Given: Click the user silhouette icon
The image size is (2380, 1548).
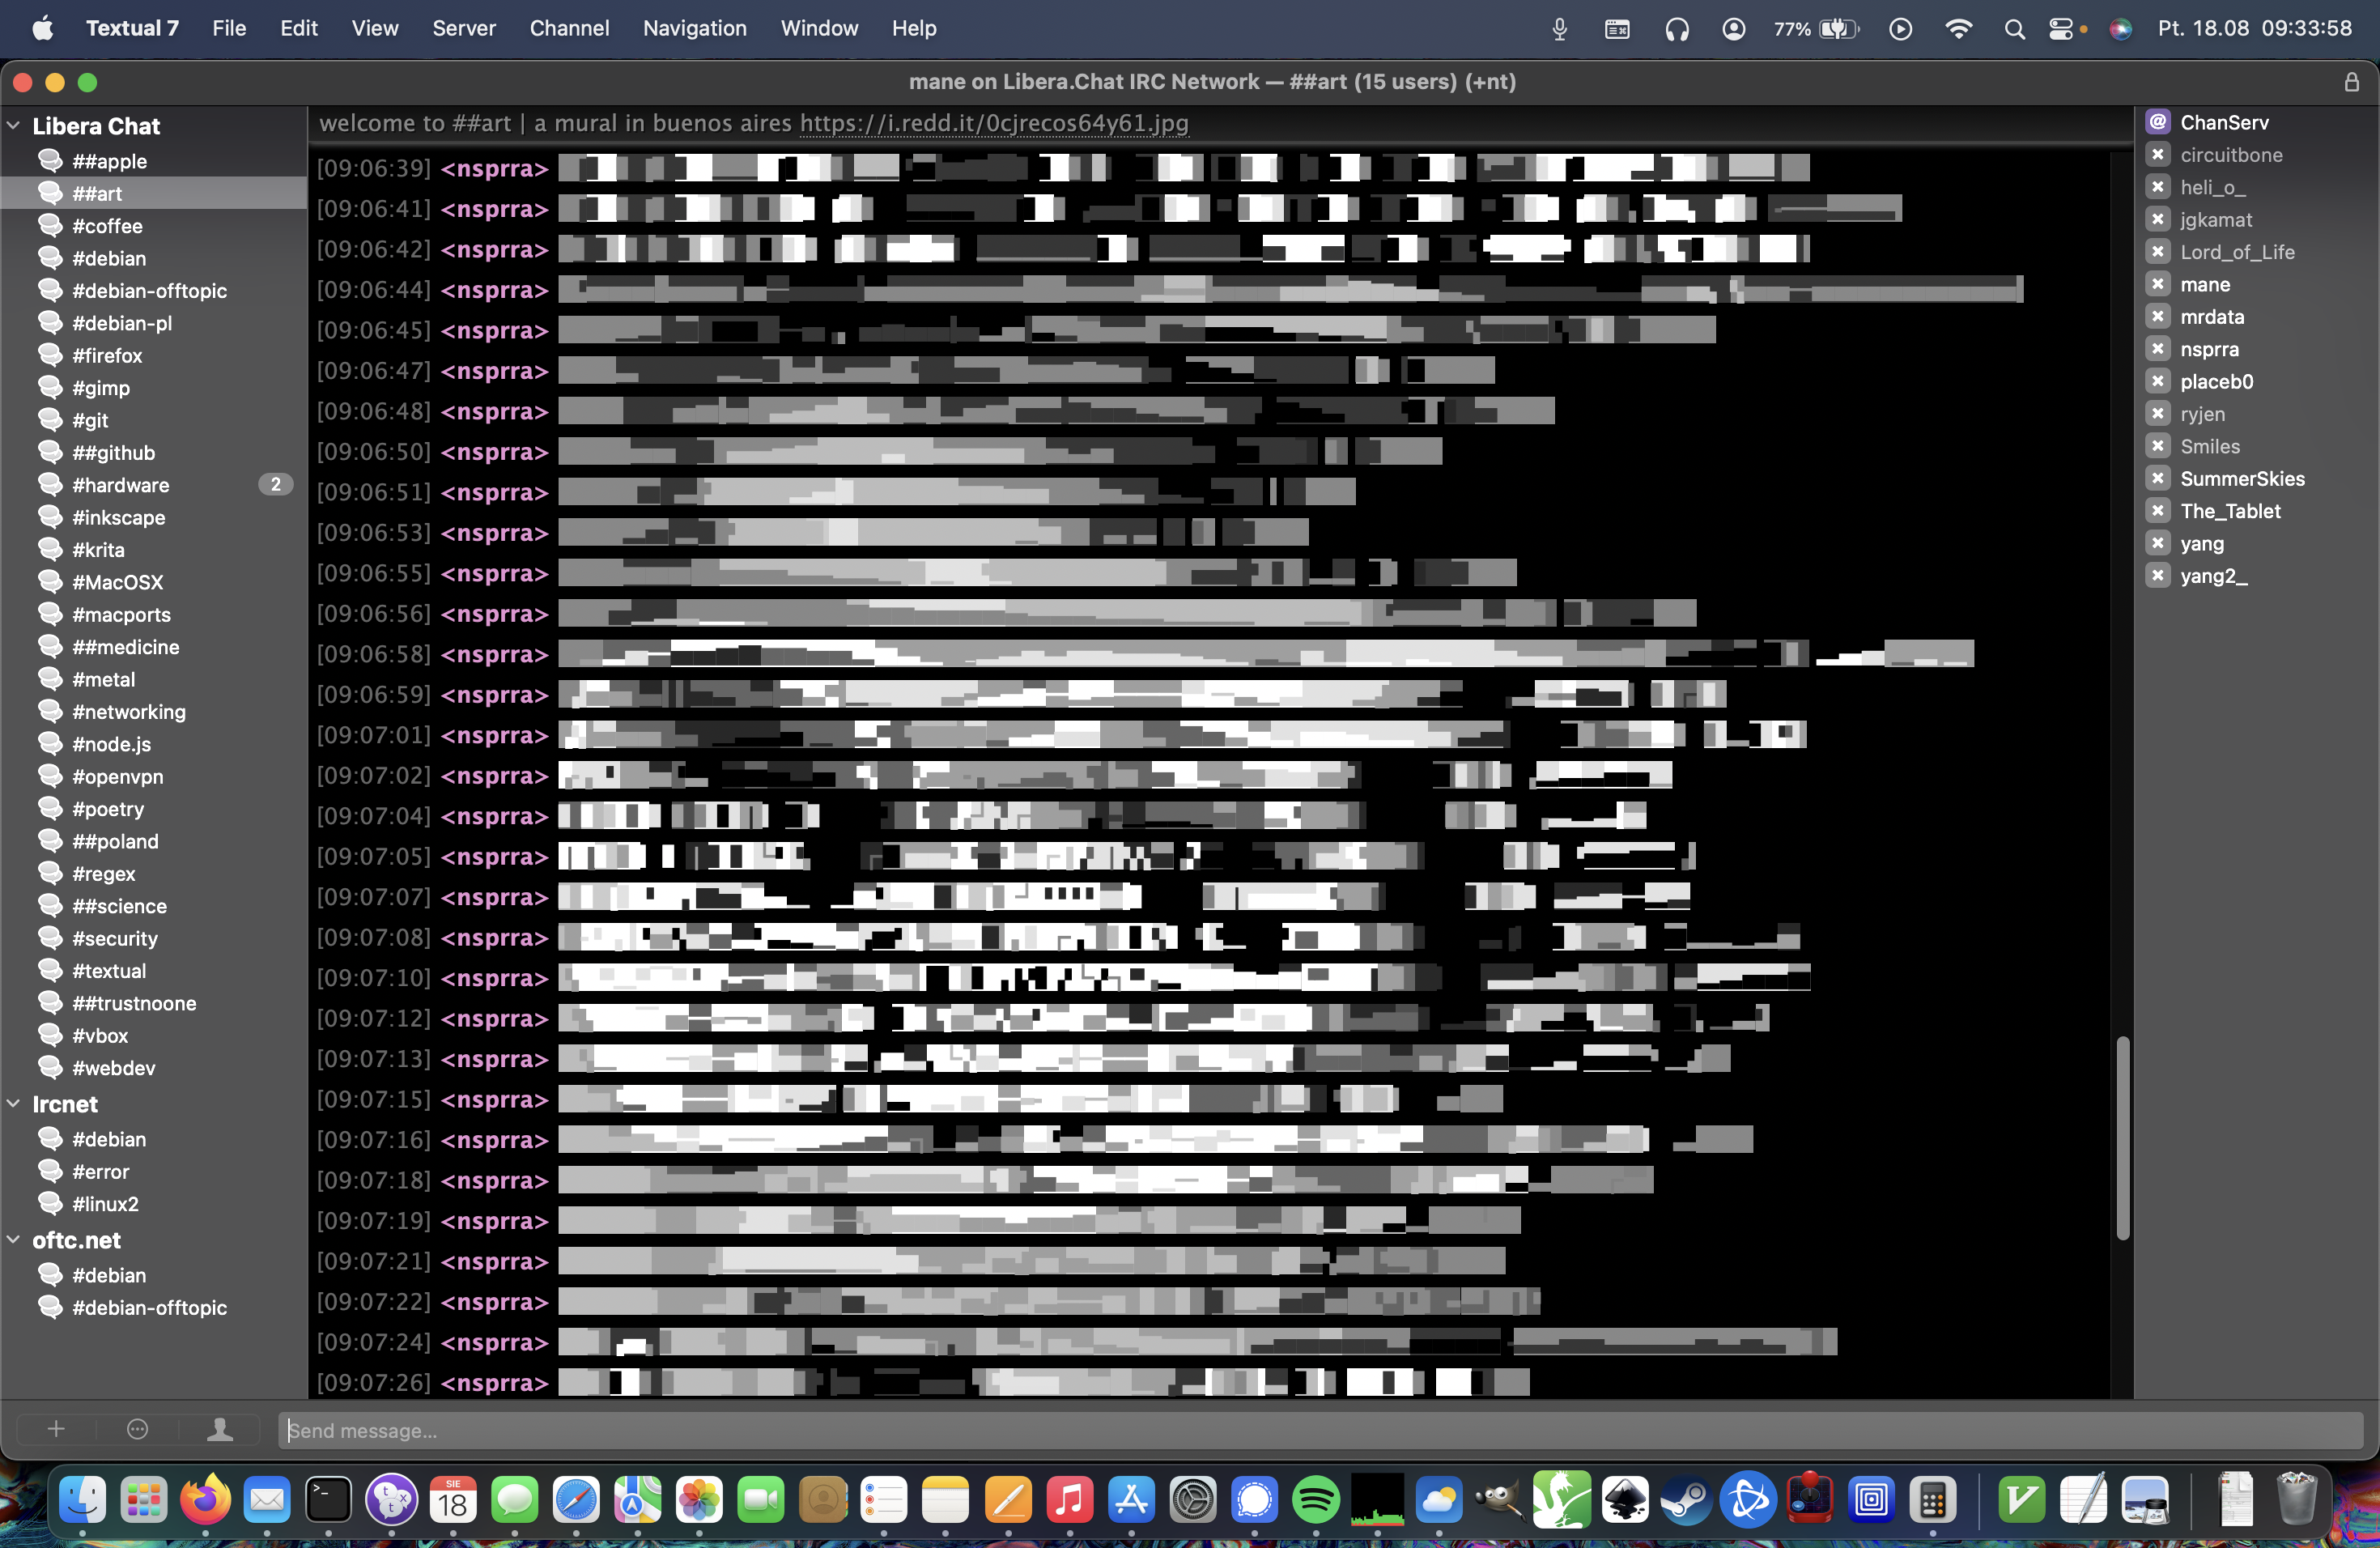Looking at the screenshot, I should click(220, 1429).
